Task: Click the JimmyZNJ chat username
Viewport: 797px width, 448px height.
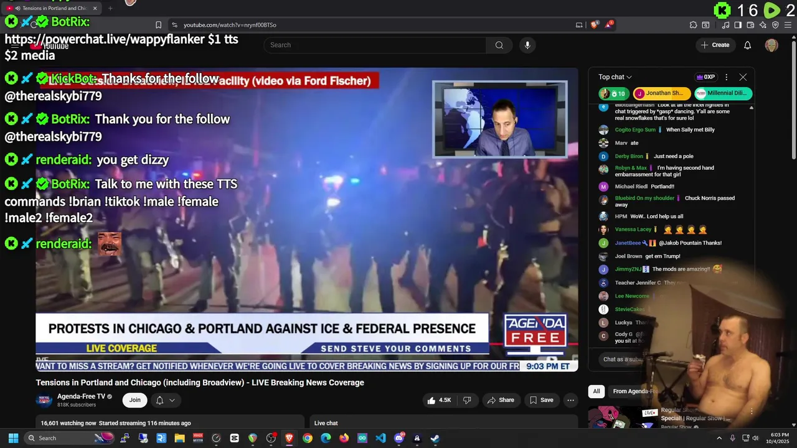Action: [x=628, y=269]
